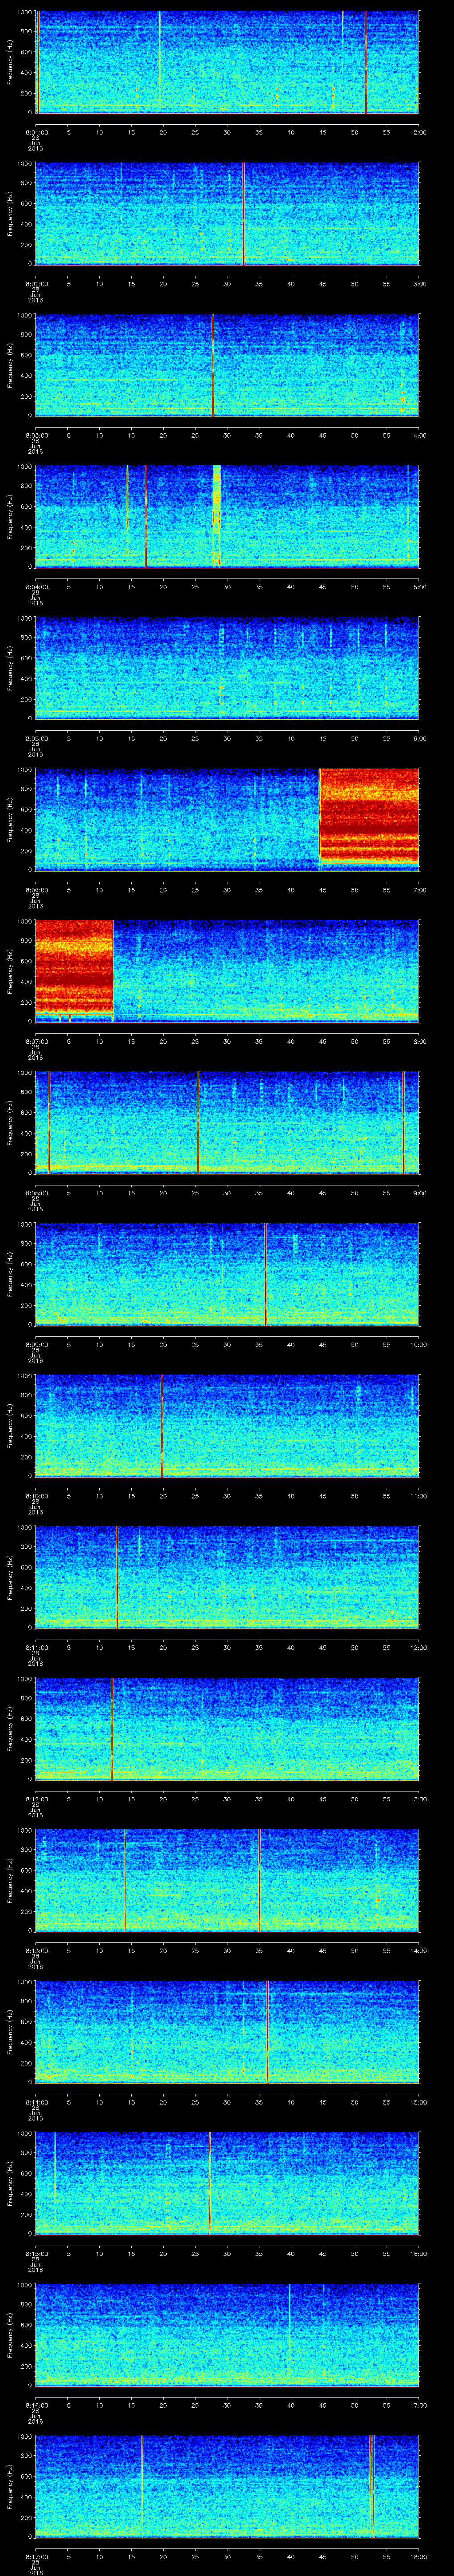Click the red noise block at the start of the 8:07:00 panel

click(74, 969)
